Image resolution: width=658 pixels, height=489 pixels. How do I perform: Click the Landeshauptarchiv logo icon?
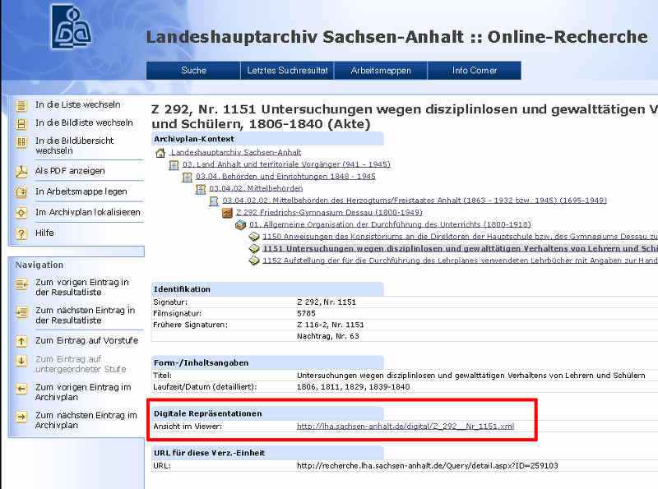pos(71,27)
